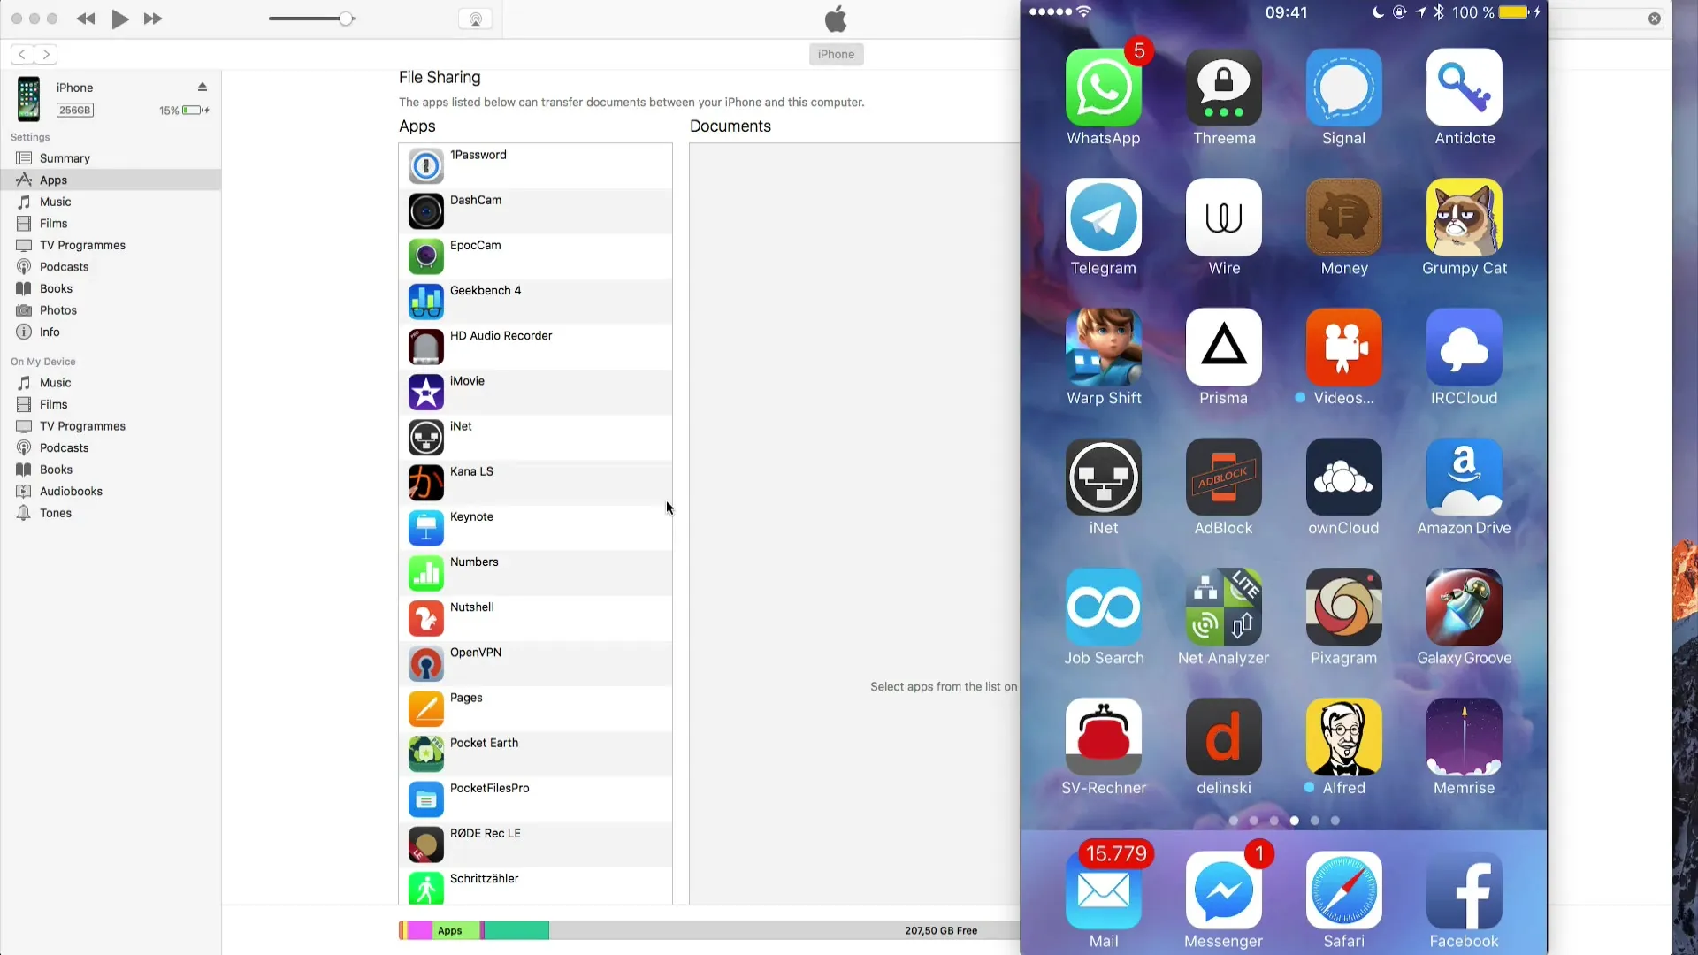The image size is (1698, 955).
Task: Select Tones under On My Device
Action: [x=111, y=513]
